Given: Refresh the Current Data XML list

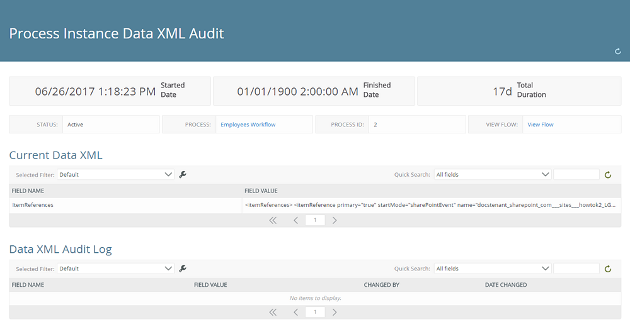Looking at the screenshot, I should (x=608, y=175).
